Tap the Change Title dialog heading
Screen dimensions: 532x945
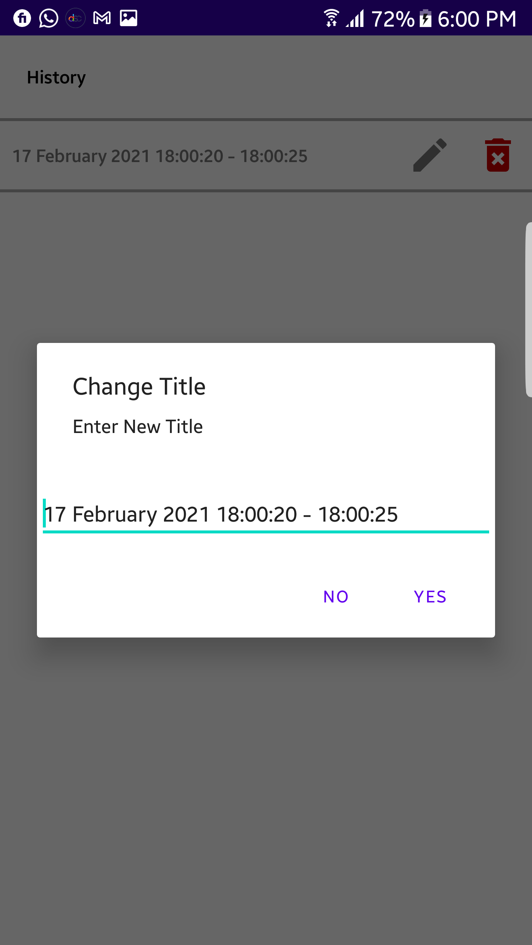pyautogui.click(x=139, y=386)
